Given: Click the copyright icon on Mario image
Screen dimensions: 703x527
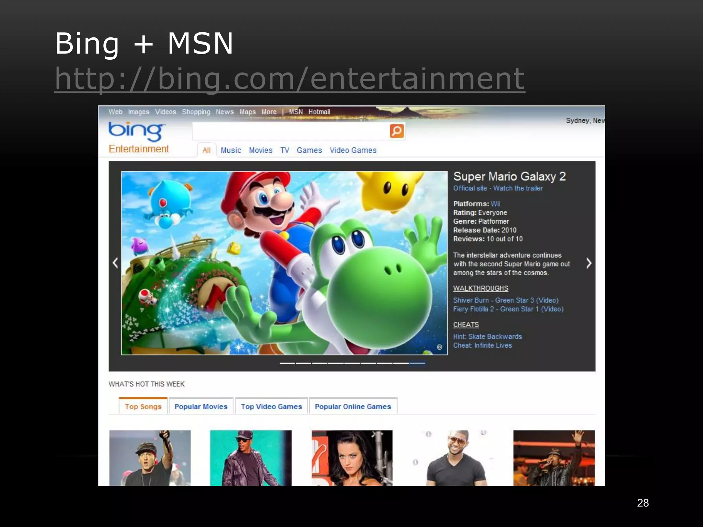Looking at the screenshot, I should click(439, 347).
